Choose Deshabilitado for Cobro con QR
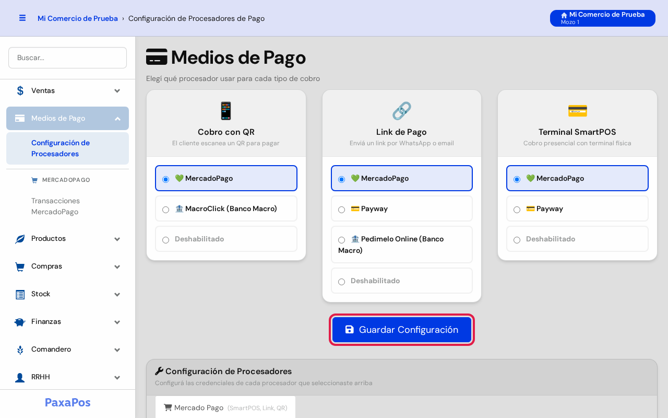This screenshot has height=418, width=668. 226,239
